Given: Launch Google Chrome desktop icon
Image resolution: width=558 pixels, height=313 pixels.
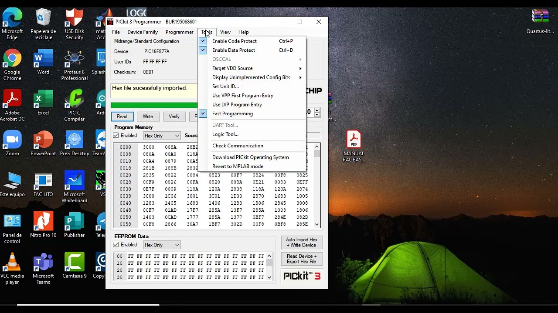Looking at the screenshot, I should [x=12, y=65].
